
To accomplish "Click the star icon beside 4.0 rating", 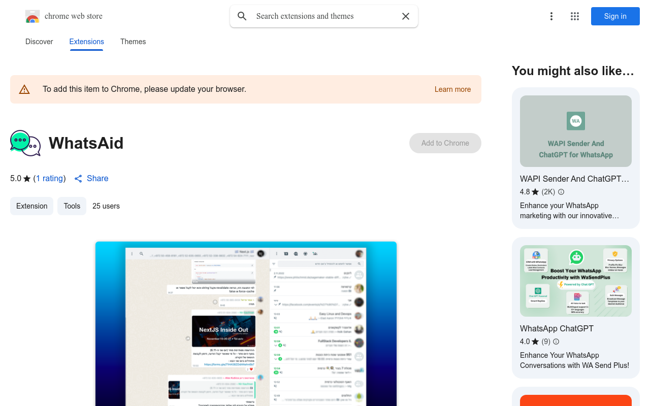I will point(535,342).
